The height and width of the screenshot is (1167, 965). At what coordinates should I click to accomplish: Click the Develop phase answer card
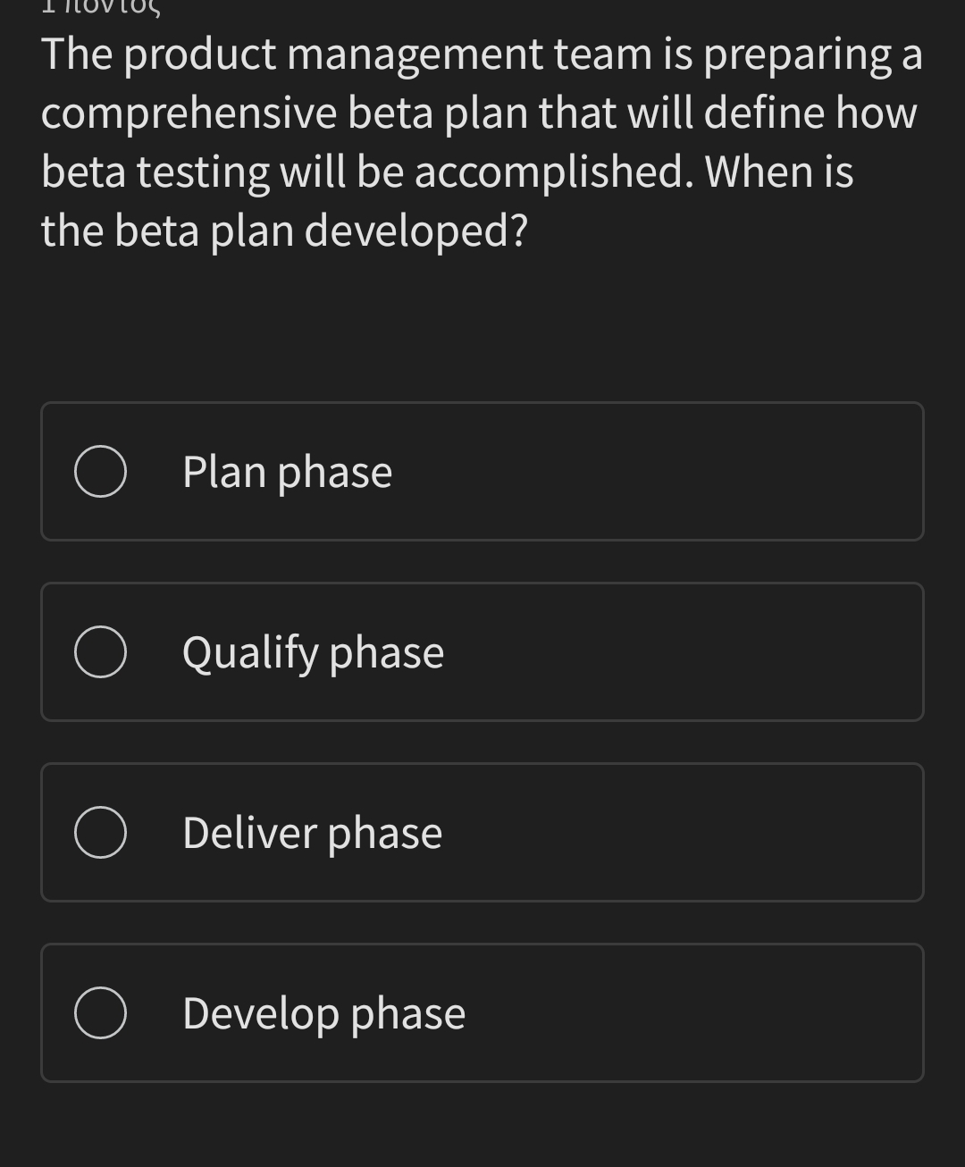(482, 1012)
